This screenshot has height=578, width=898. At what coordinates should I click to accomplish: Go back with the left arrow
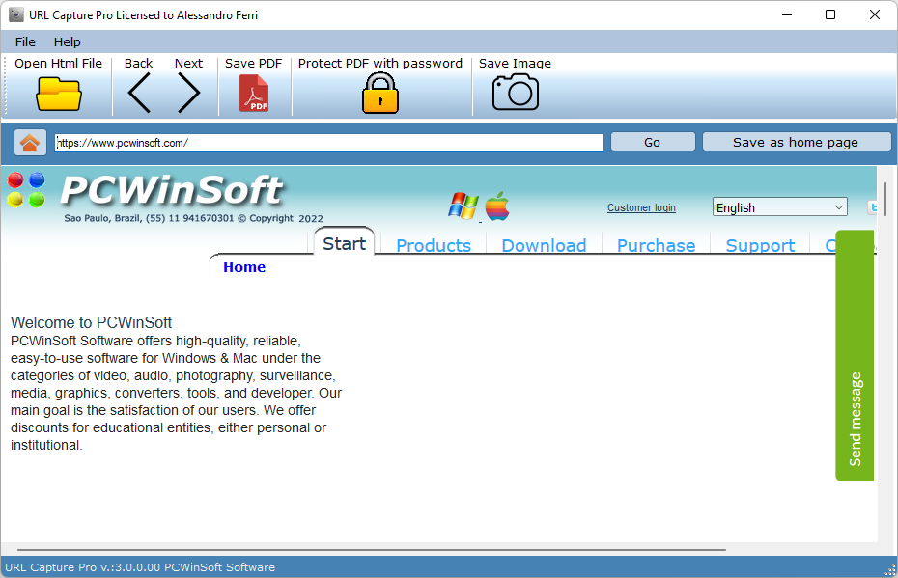coord(139,93)
